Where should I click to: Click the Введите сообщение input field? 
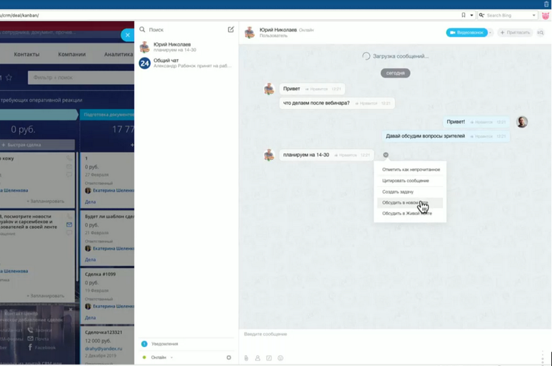point(394,340)
